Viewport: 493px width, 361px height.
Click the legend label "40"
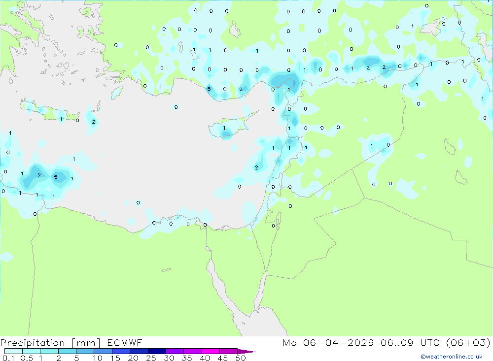[x=205, y=358]
